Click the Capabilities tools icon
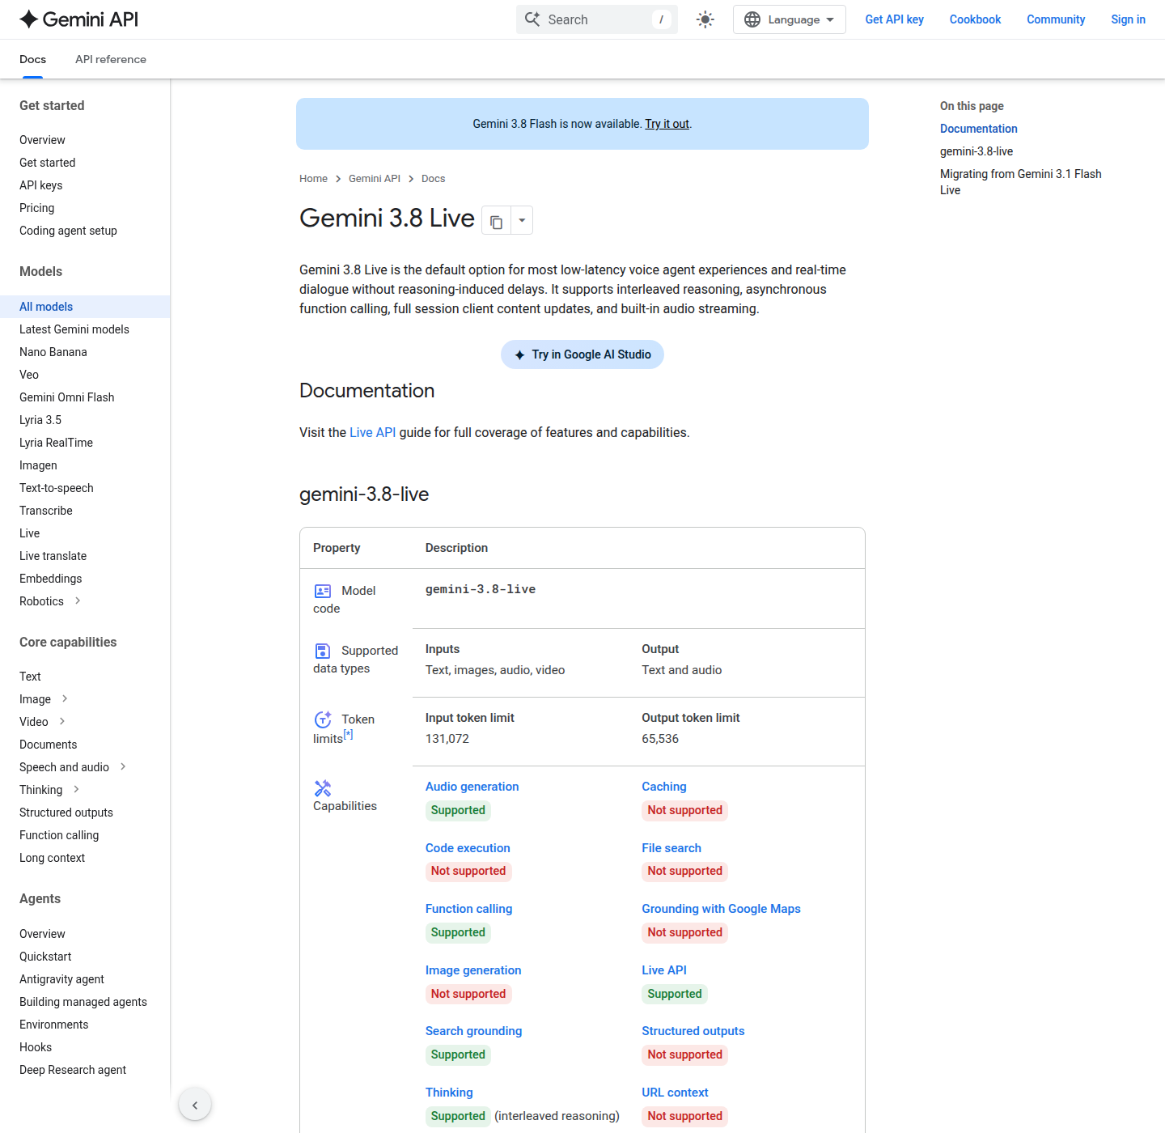 pos(323,788)
